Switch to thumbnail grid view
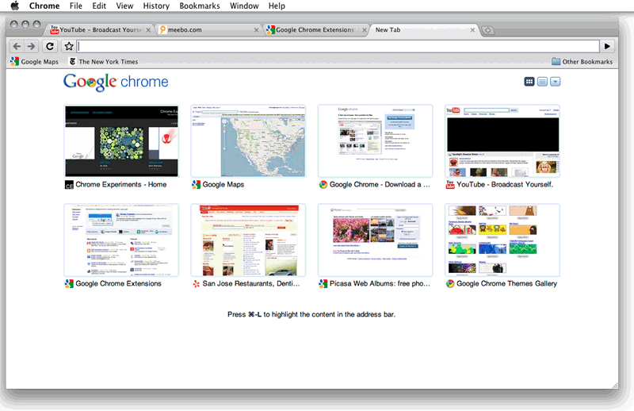634x411 pixels. tap(529, 82)
